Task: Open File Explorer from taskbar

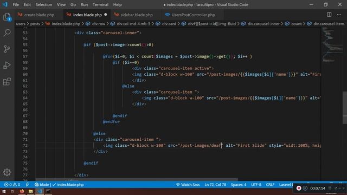Action: 30,191
